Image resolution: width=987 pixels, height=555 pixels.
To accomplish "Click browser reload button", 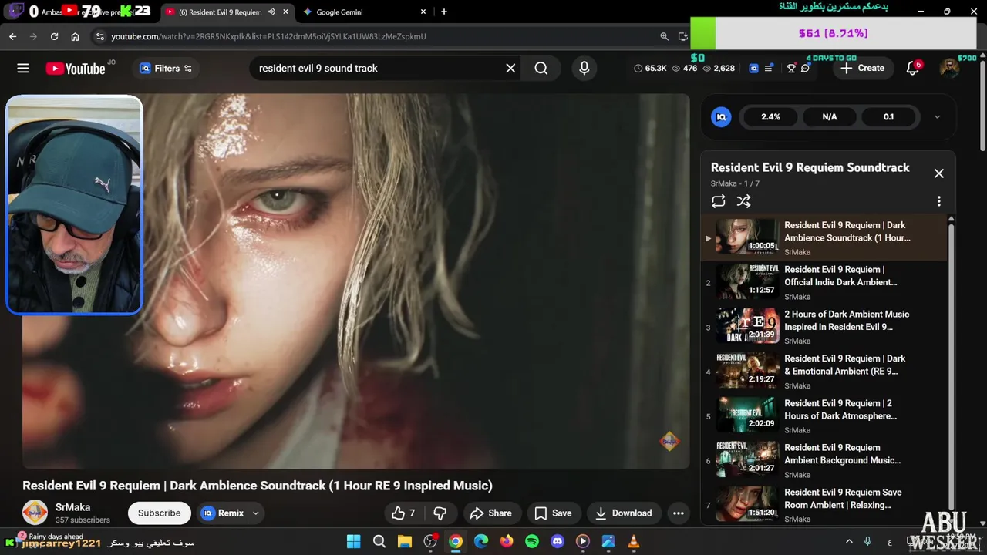I will point(54,36).
